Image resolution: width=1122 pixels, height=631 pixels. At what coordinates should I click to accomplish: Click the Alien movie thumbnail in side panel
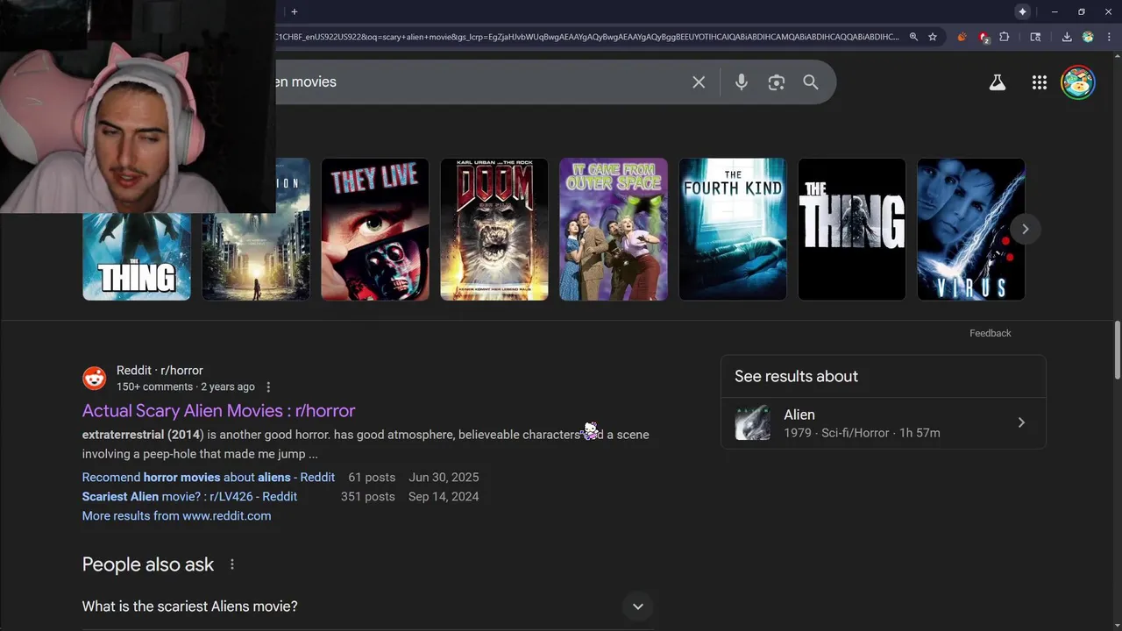(x=752, y=422)
